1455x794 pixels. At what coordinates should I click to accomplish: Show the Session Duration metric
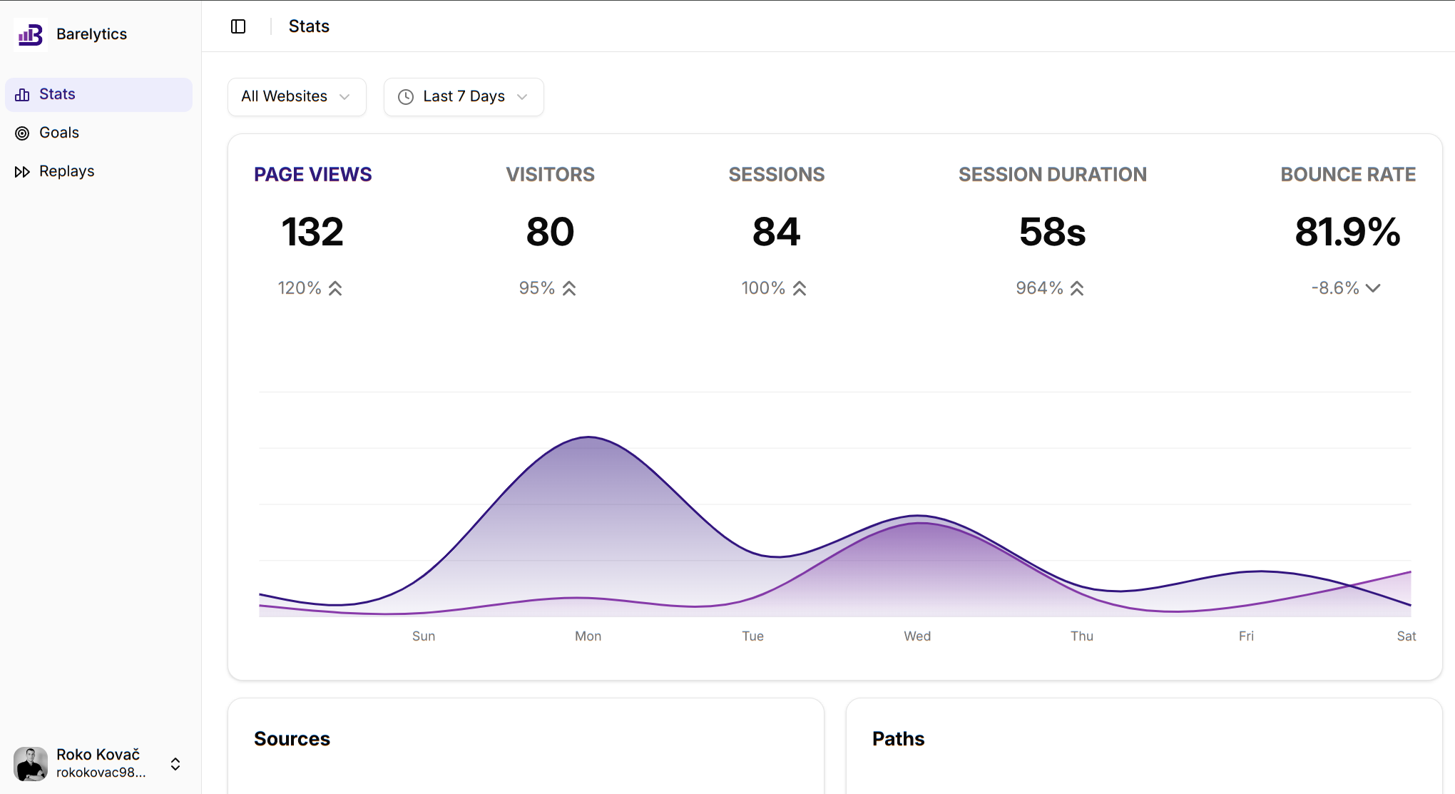click(1052, 175)
